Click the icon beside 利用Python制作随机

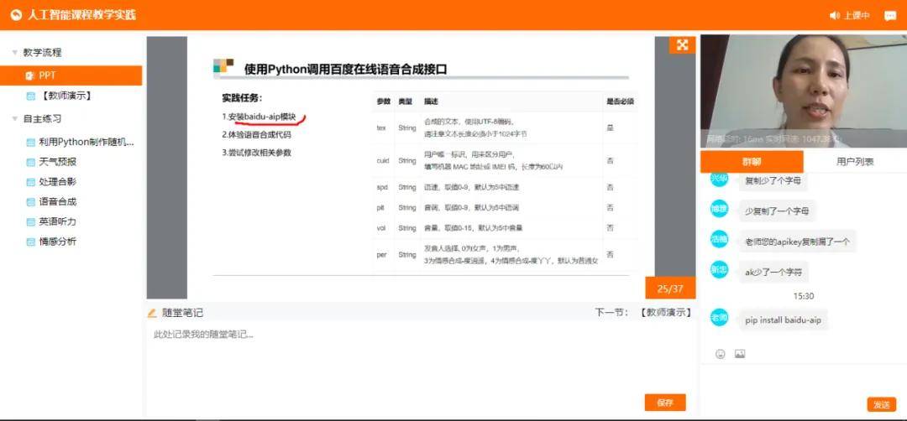click(x=31, y=142)
